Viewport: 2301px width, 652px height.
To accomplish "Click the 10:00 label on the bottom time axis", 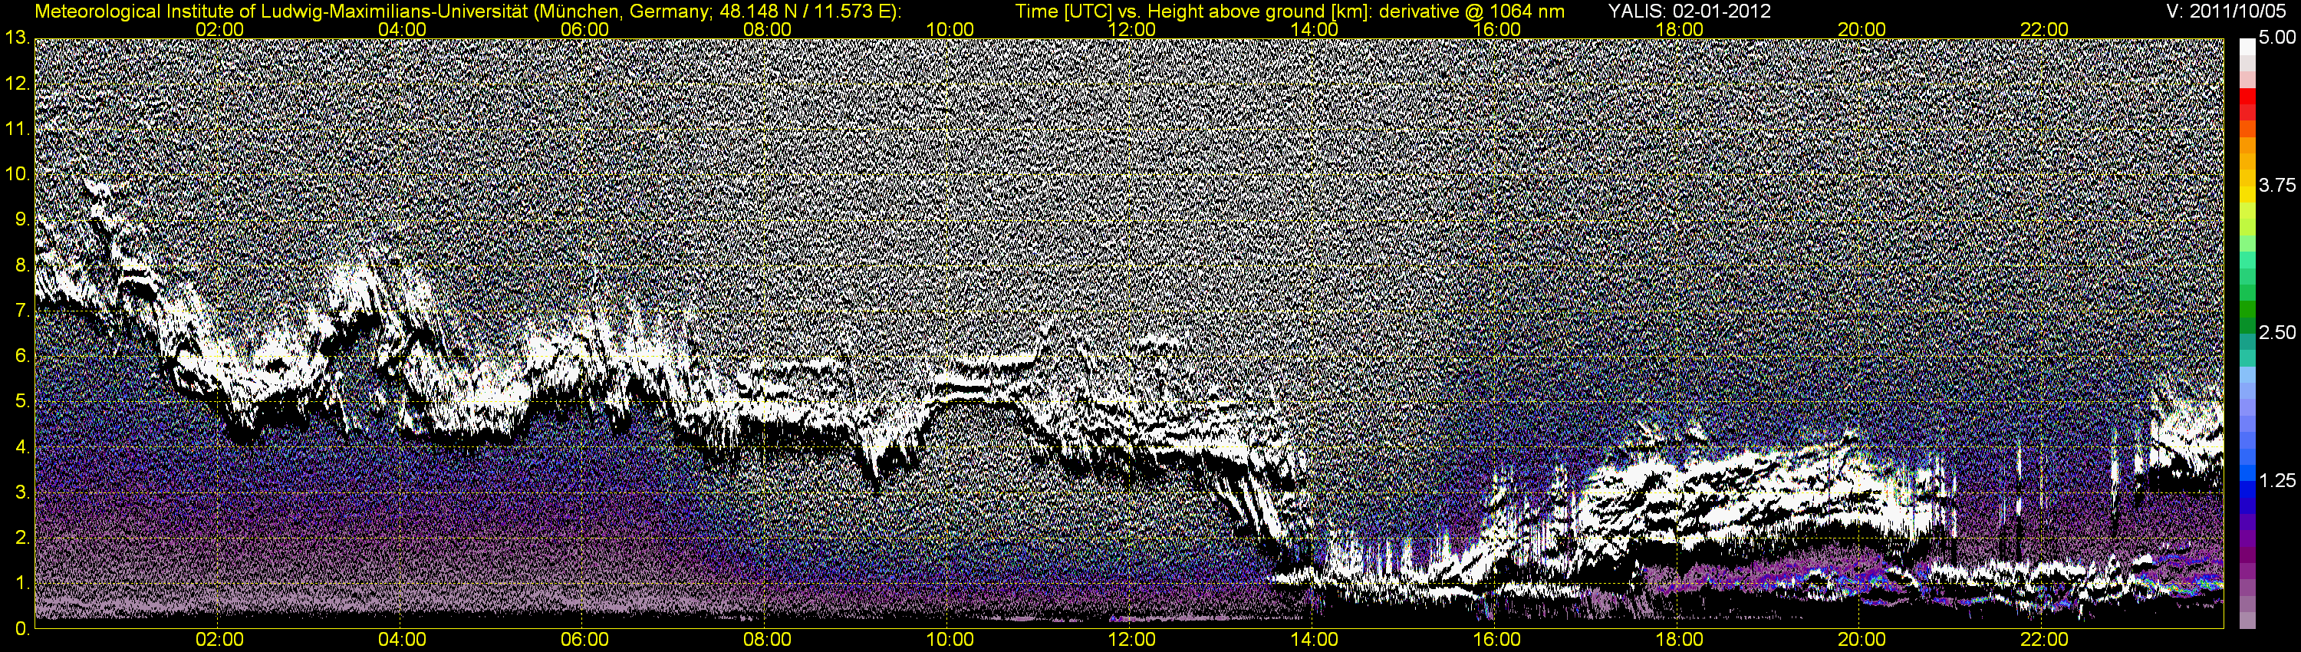I will [x=950, y=640].
